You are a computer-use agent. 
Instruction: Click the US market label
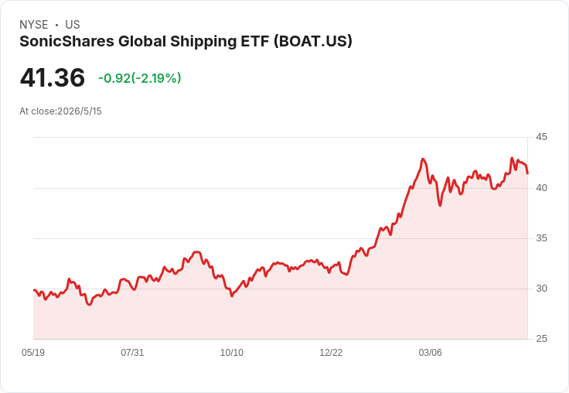pos(73,25)
